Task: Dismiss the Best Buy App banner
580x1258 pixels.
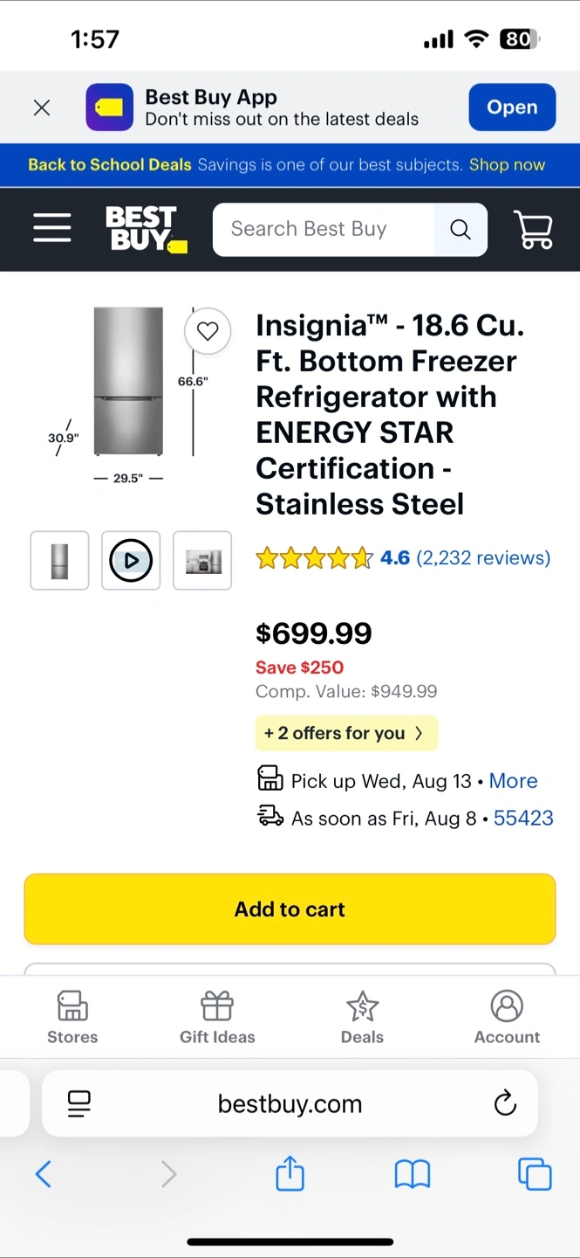Action: coord(42,107)
